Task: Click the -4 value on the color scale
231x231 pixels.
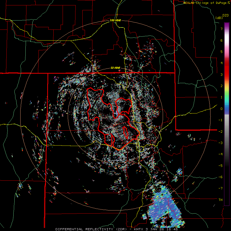Action: pyautogui.click(x=220, y=154)
